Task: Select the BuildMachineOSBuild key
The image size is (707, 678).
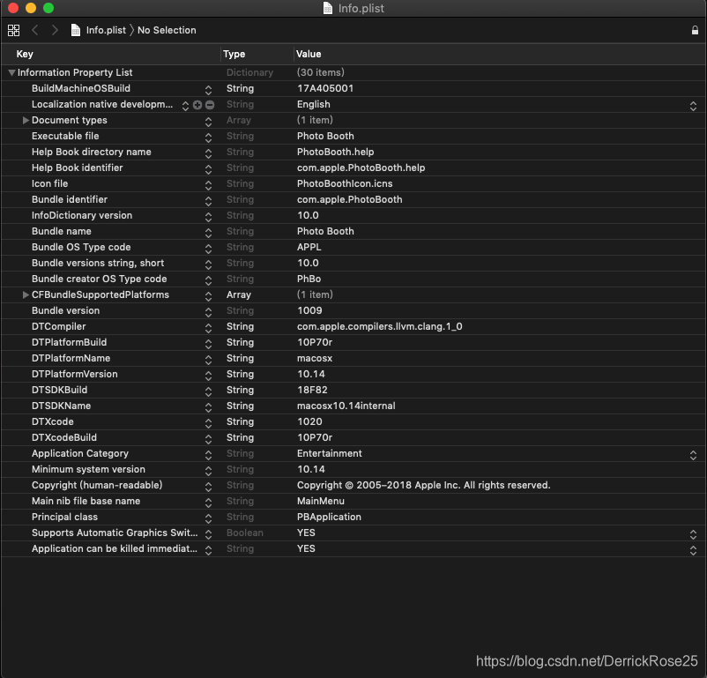Action: click(81, 88)
